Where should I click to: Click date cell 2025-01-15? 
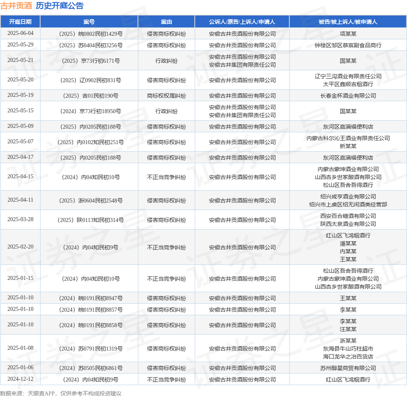(x=20, y=278)
